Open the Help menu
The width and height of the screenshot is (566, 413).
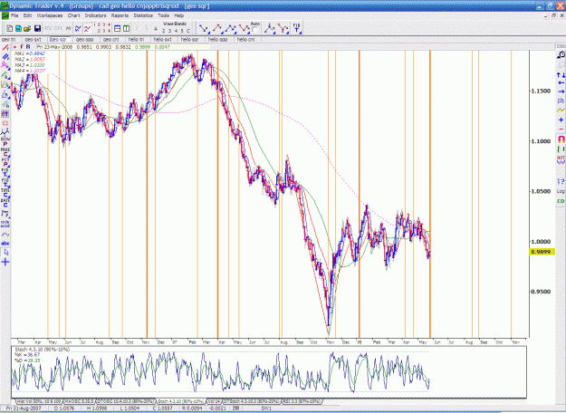pyautogui.click(x=179, y=15)
